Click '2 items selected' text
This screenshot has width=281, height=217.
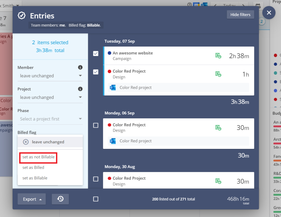50,43
